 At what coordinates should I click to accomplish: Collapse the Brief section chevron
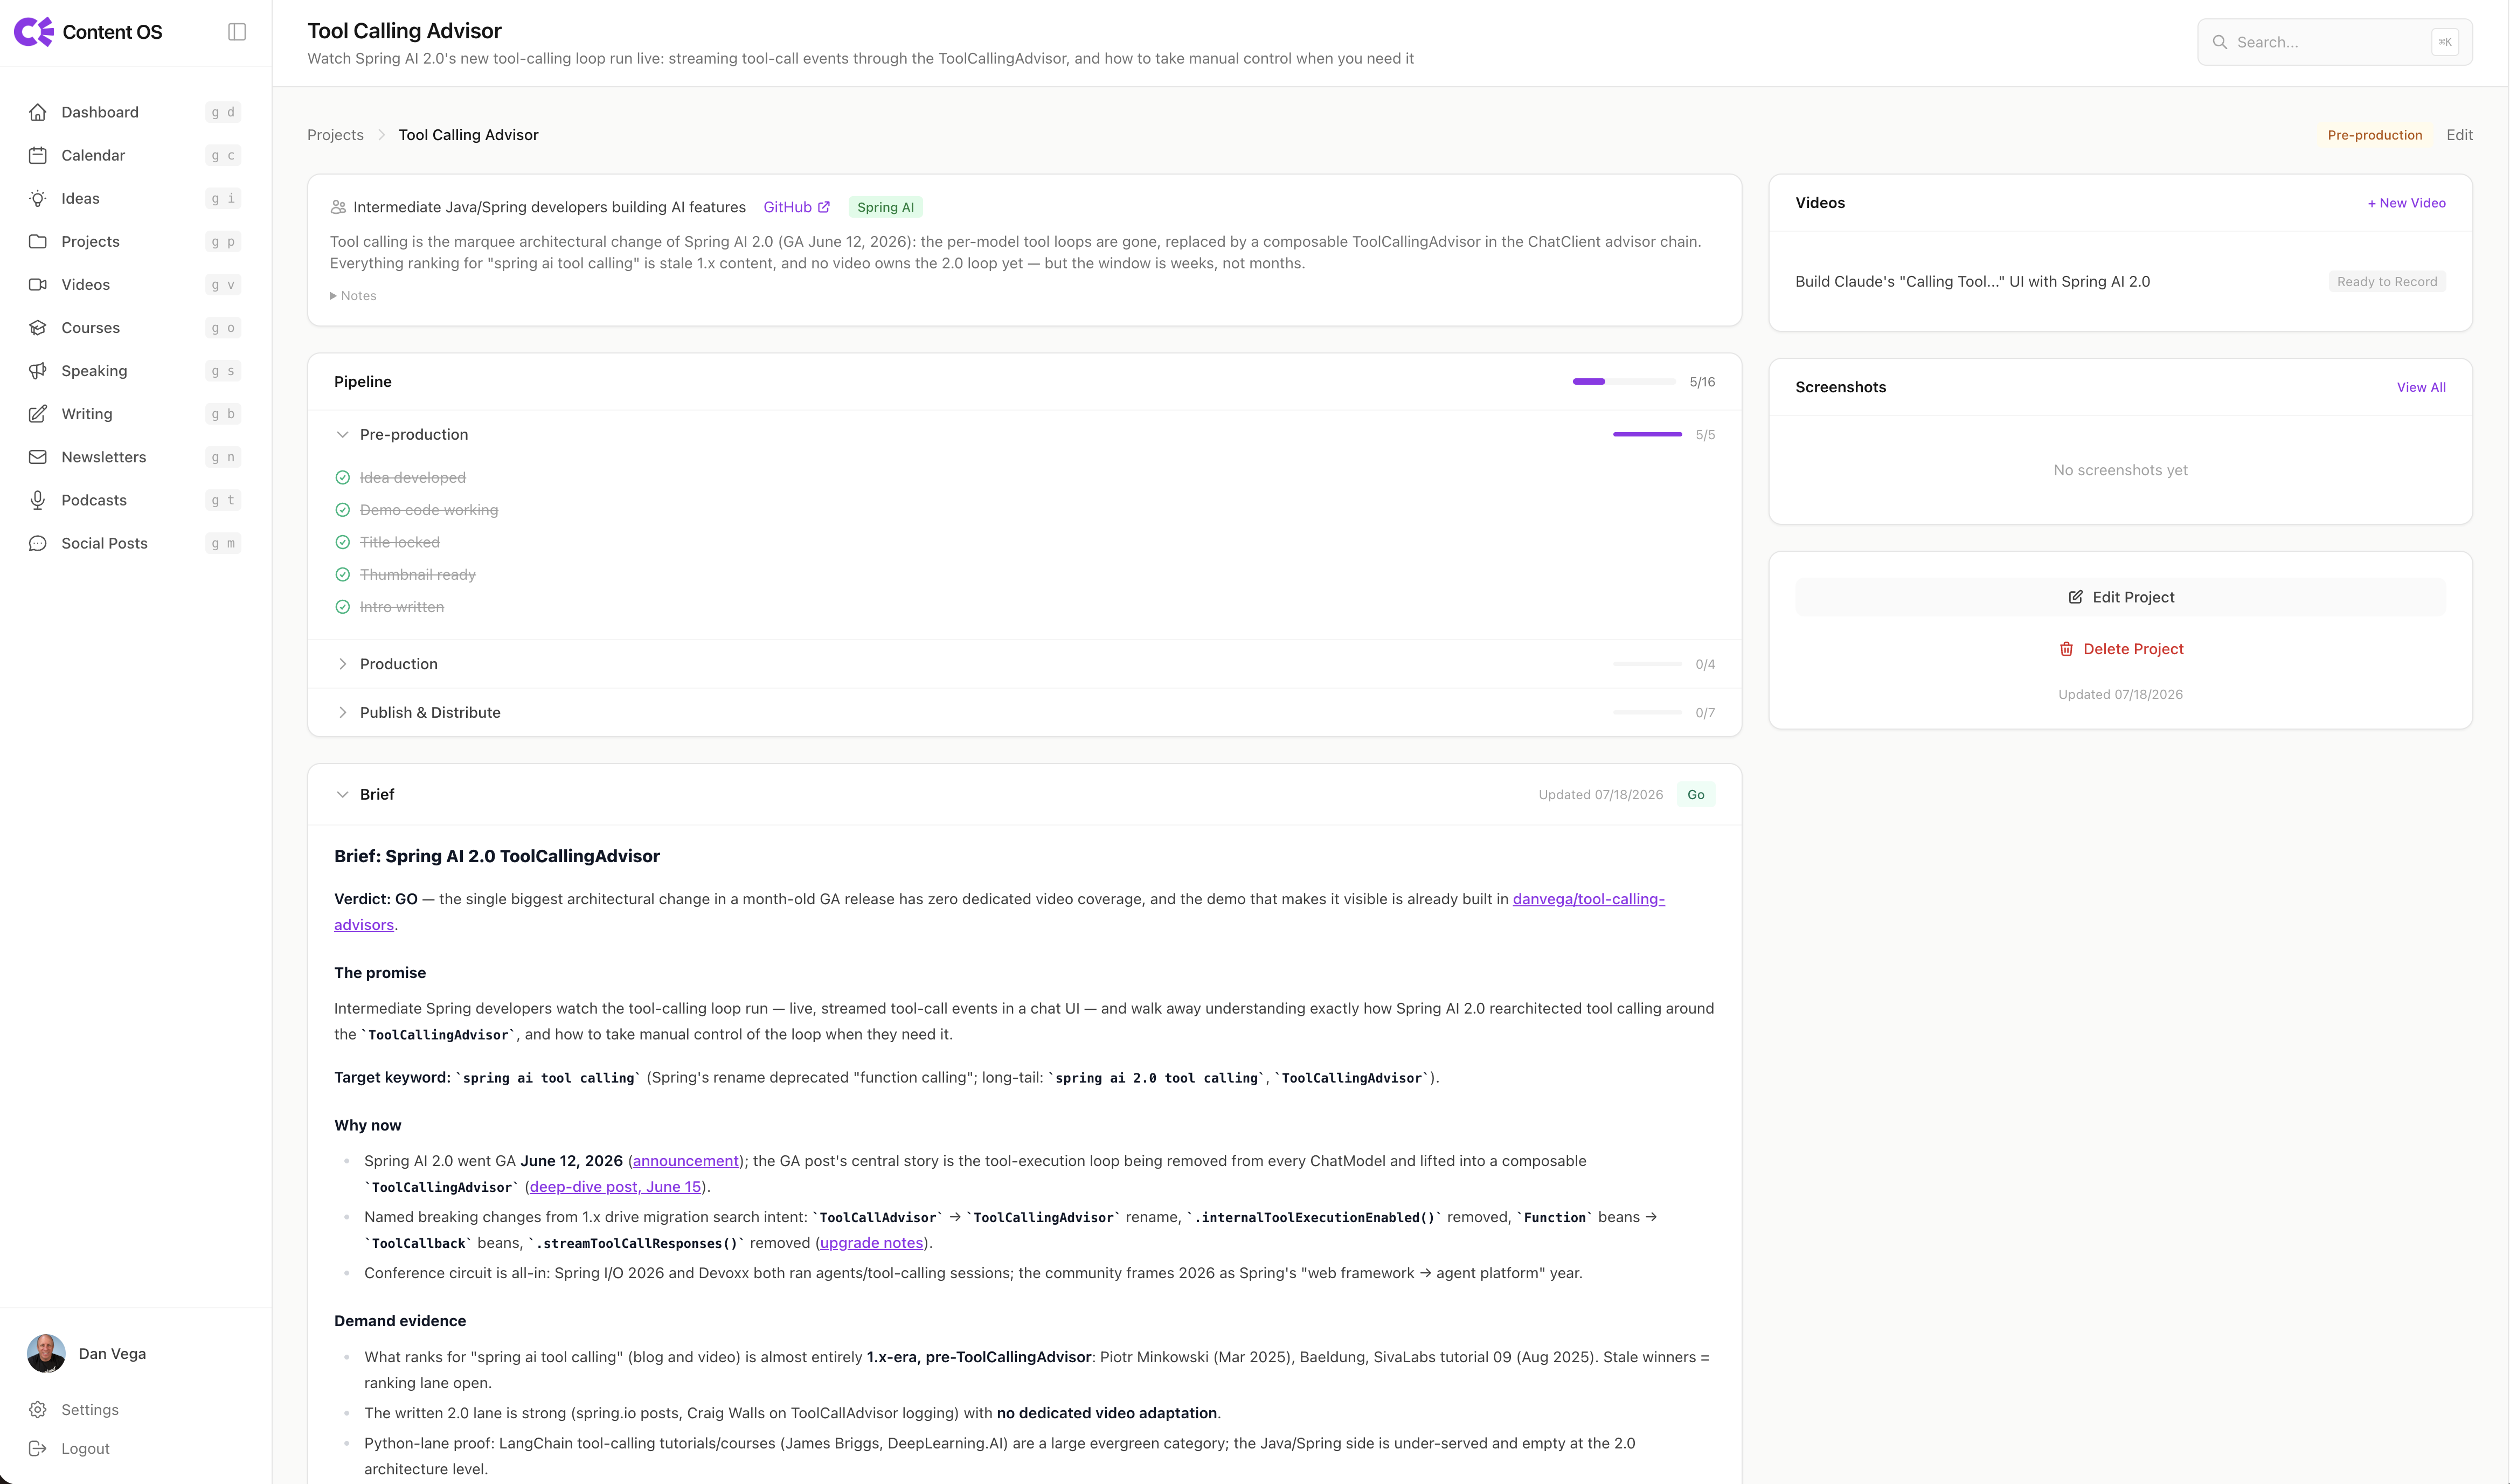pos(342,795)
